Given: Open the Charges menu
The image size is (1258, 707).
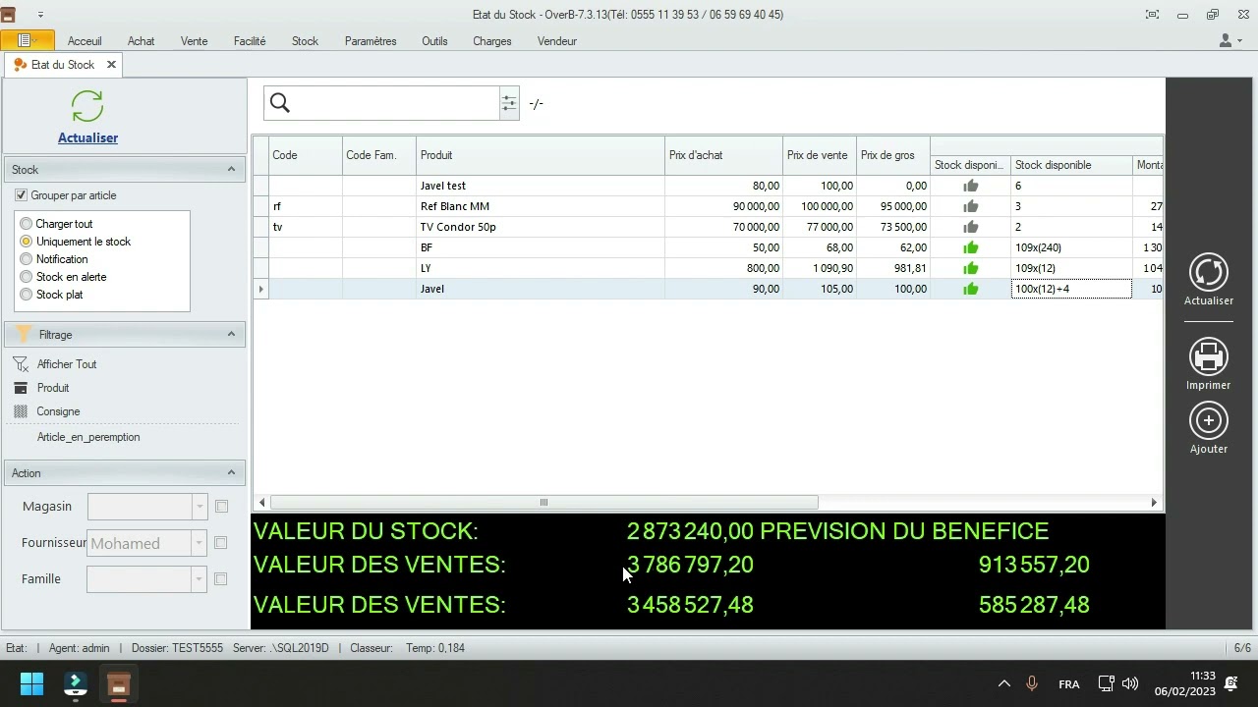Looking at the screenshot, I should [491, 41].
